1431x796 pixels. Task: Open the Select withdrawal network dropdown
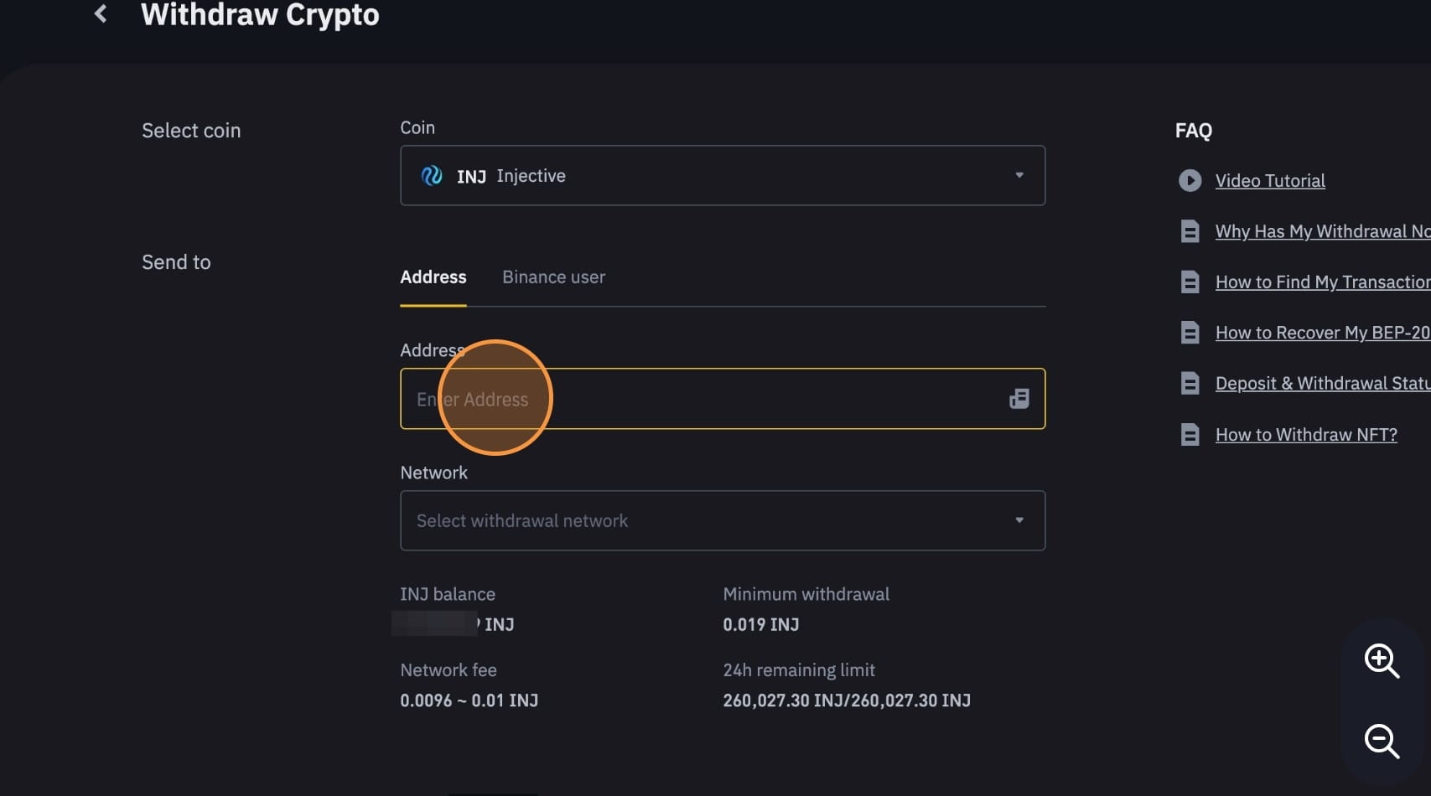[721, 520]
